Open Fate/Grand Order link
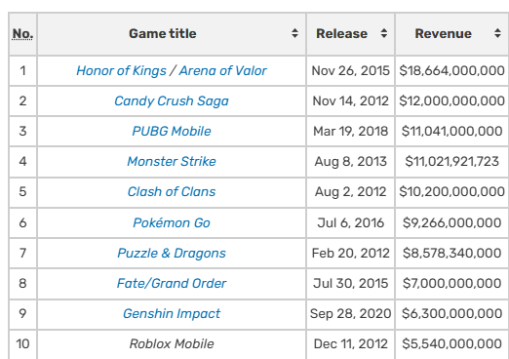The width and height of the screenshot is (509, 359). (x=172, y=283)
